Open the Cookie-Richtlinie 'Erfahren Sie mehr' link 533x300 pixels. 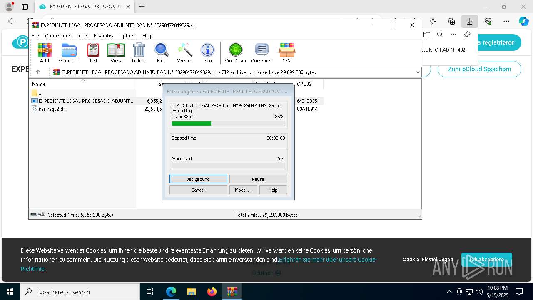click(328, 260)
